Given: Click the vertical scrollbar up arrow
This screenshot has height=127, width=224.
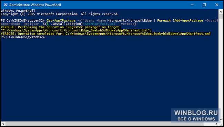Looking at the screenshot, I should click(x=221, y=12).
